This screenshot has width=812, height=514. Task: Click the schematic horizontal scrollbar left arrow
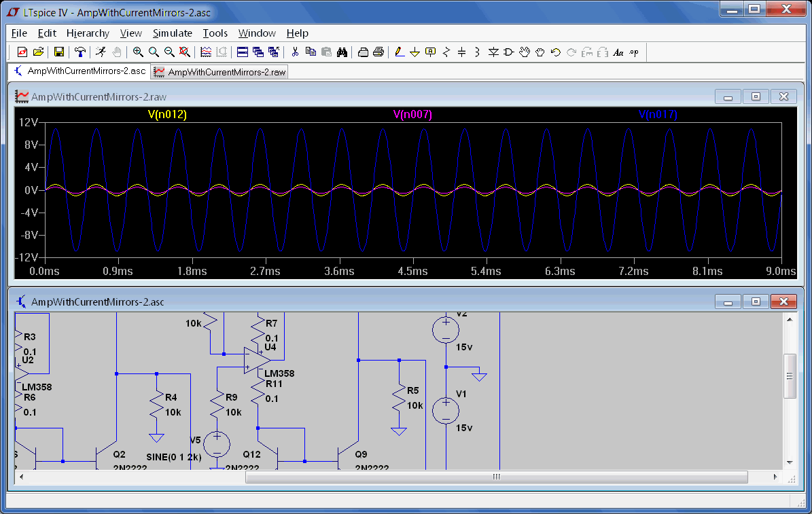[21, 477]
